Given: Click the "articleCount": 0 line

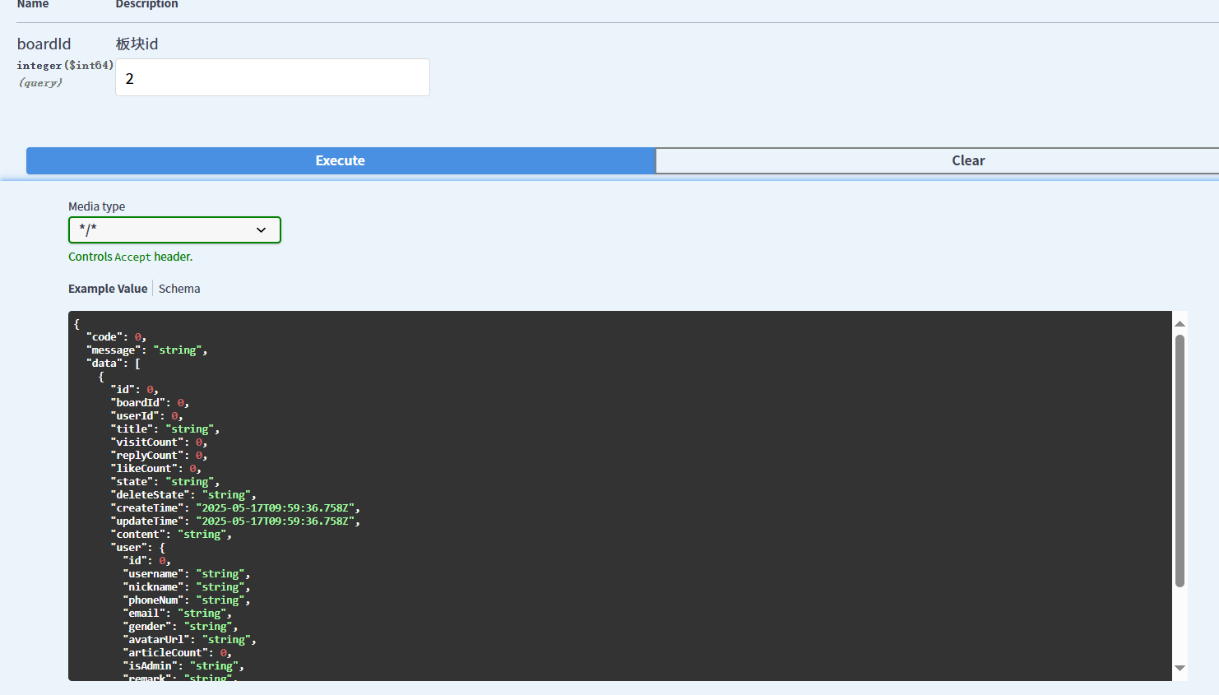Looking at the screenshot, I should (x=178, y=652).
